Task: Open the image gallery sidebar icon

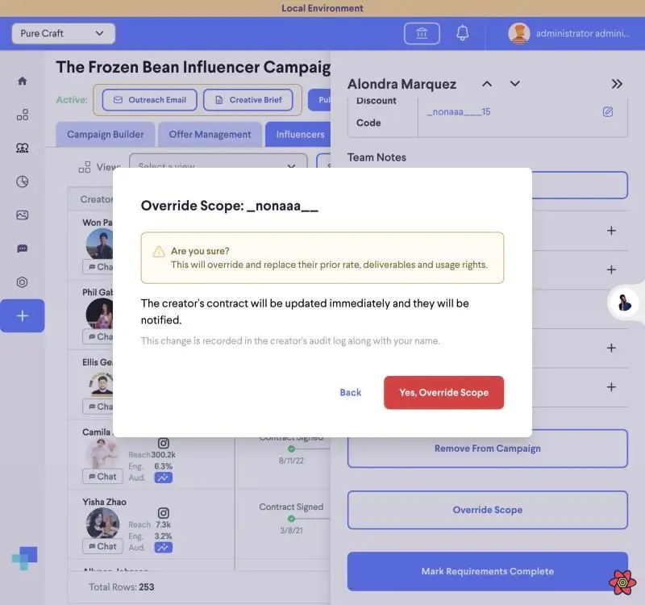Action: 23,215
